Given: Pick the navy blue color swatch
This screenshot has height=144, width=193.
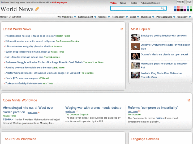Looking at the screenshot, I should (x=175, y=10).
